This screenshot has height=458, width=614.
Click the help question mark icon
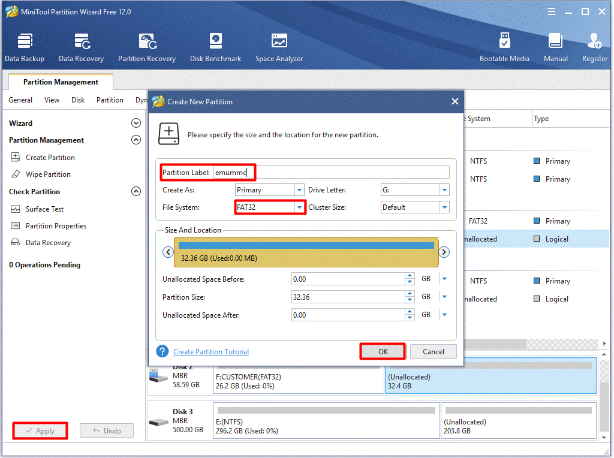coord(162,351)
